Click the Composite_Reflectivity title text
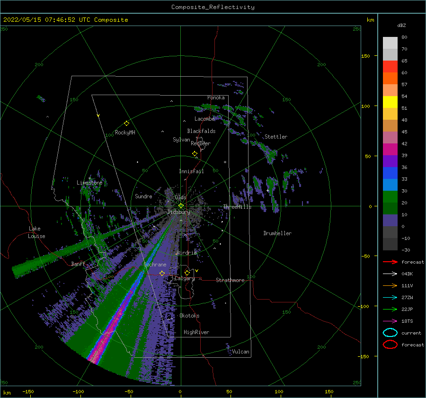This screenshot has width=426, height=398. 213,7
